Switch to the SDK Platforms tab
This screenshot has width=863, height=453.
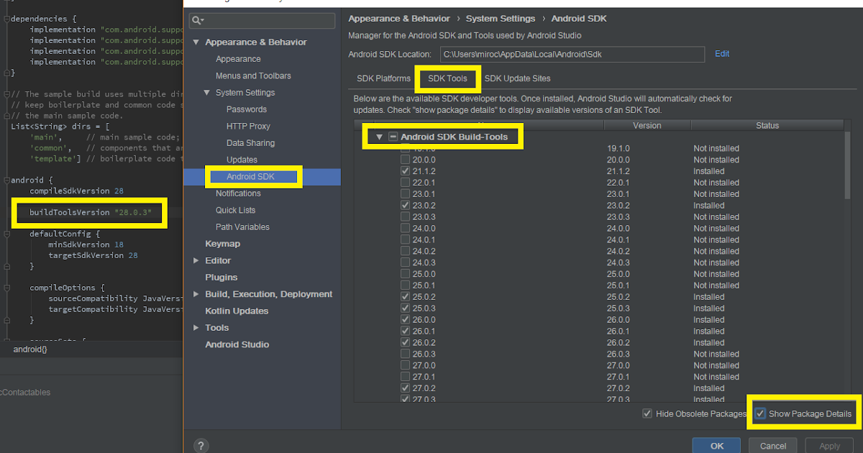[x=382, y=78]
